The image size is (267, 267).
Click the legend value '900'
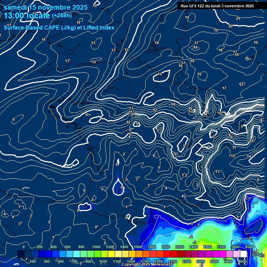[x=88, y=261]
